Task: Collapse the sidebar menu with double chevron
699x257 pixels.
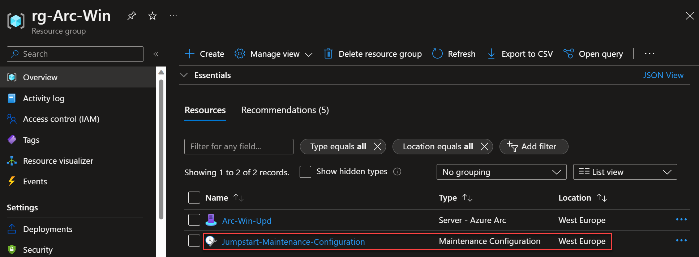Action: [156, 54]
